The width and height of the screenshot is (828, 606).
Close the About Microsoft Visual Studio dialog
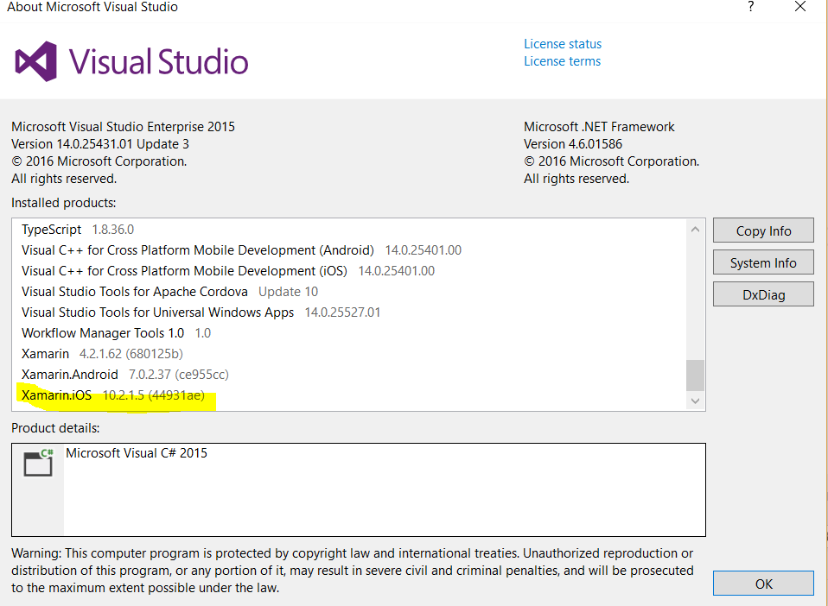[x=800, y=7]
